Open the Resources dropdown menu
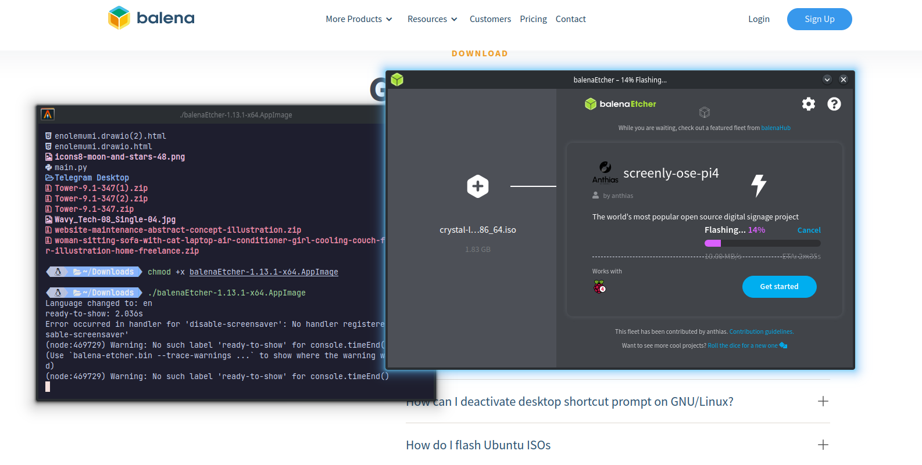Image resolution: width=922 pixels, height=465 pixels. 433,19
